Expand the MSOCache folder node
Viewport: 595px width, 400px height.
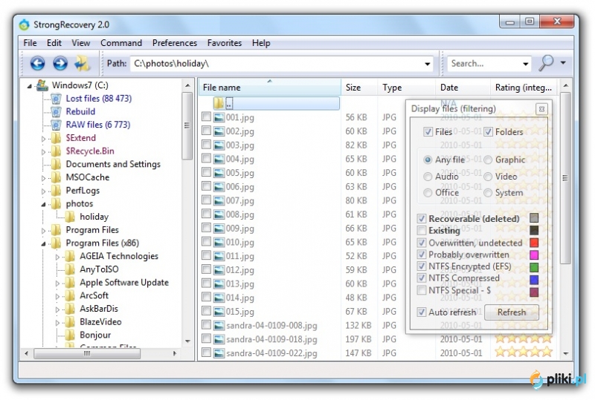(43, 178)
